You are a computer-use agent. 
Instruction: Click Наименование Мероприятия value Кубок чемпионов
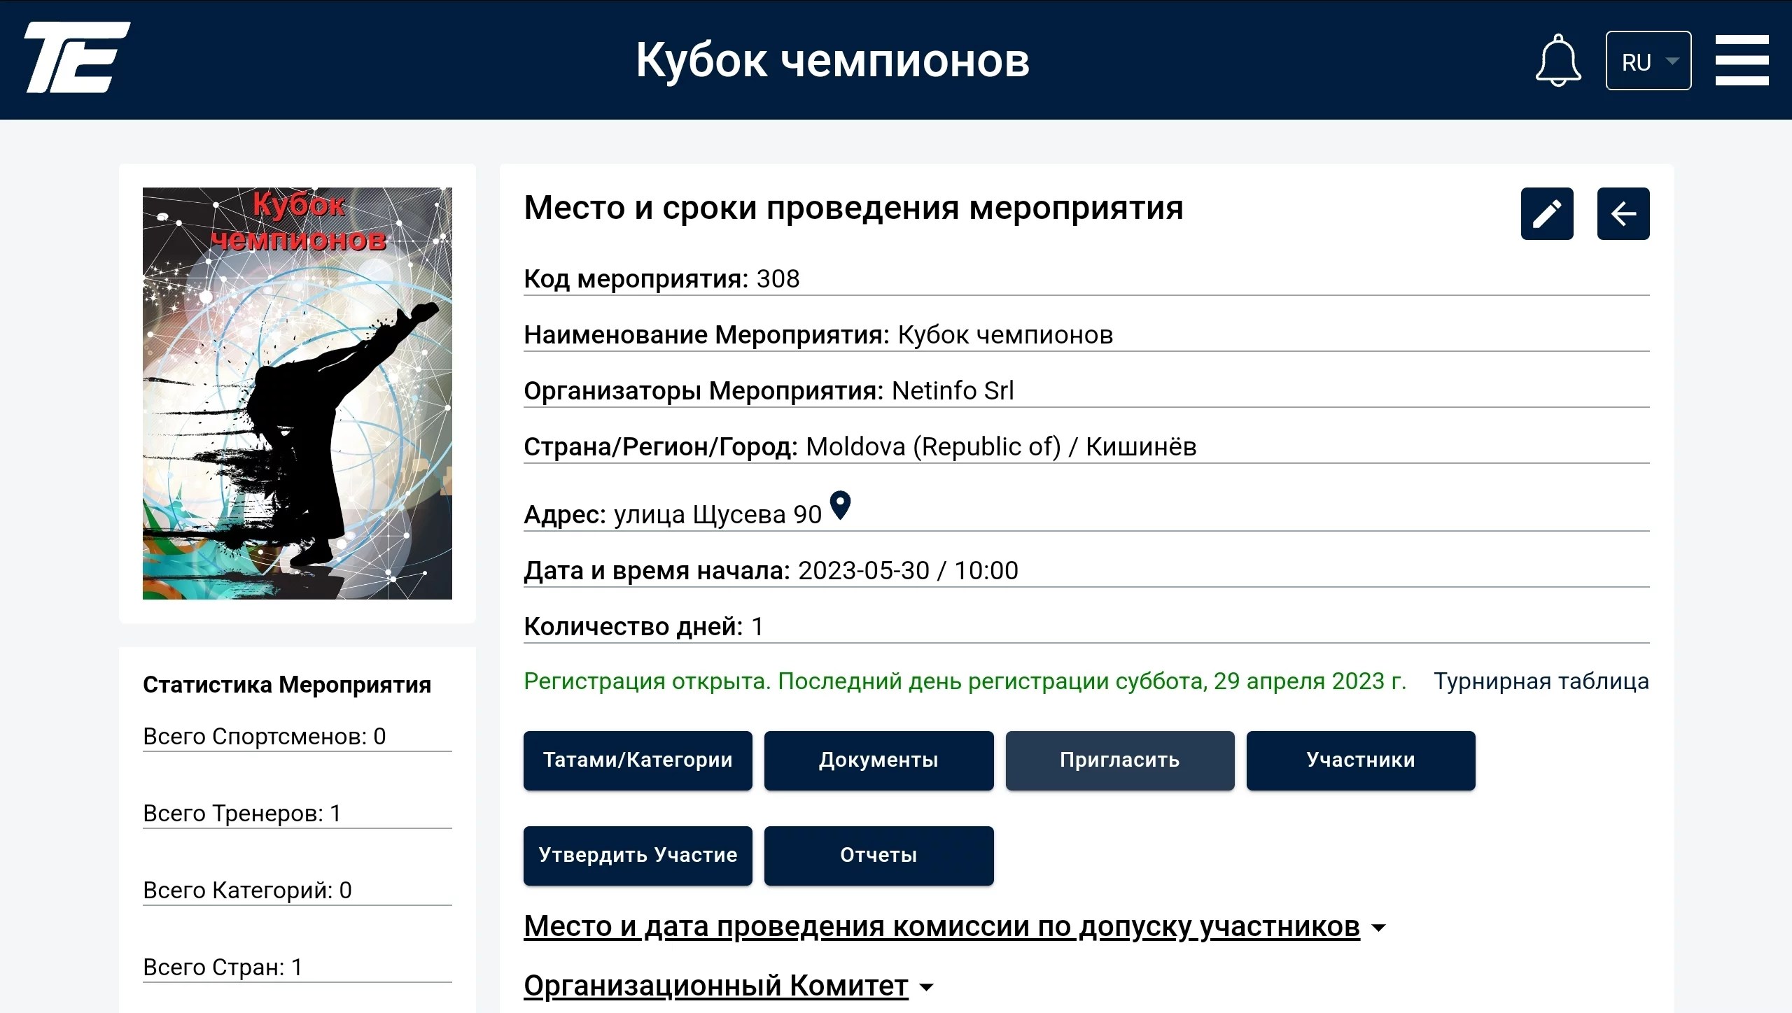(x=1005, y=335)
